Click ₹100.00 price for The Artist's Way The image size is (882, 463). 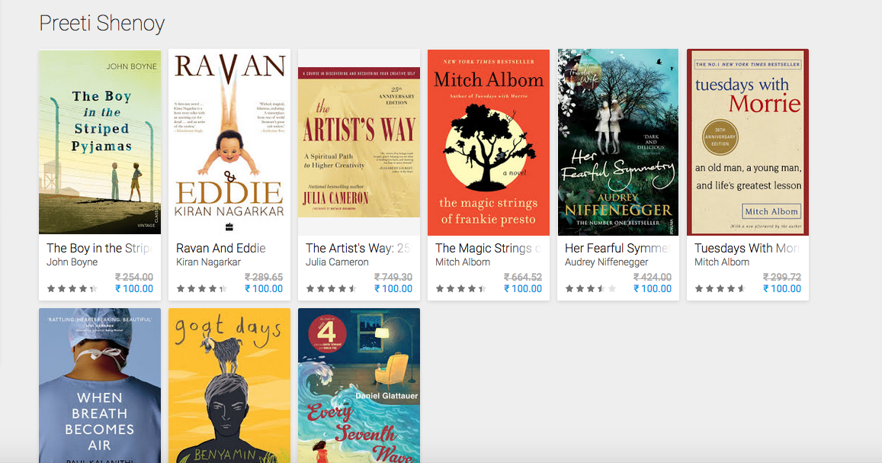(393, 288)
